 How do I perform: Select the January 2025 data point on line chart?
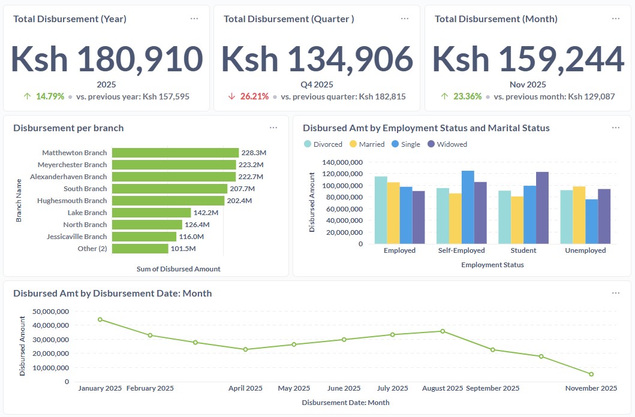pos(100,319)
